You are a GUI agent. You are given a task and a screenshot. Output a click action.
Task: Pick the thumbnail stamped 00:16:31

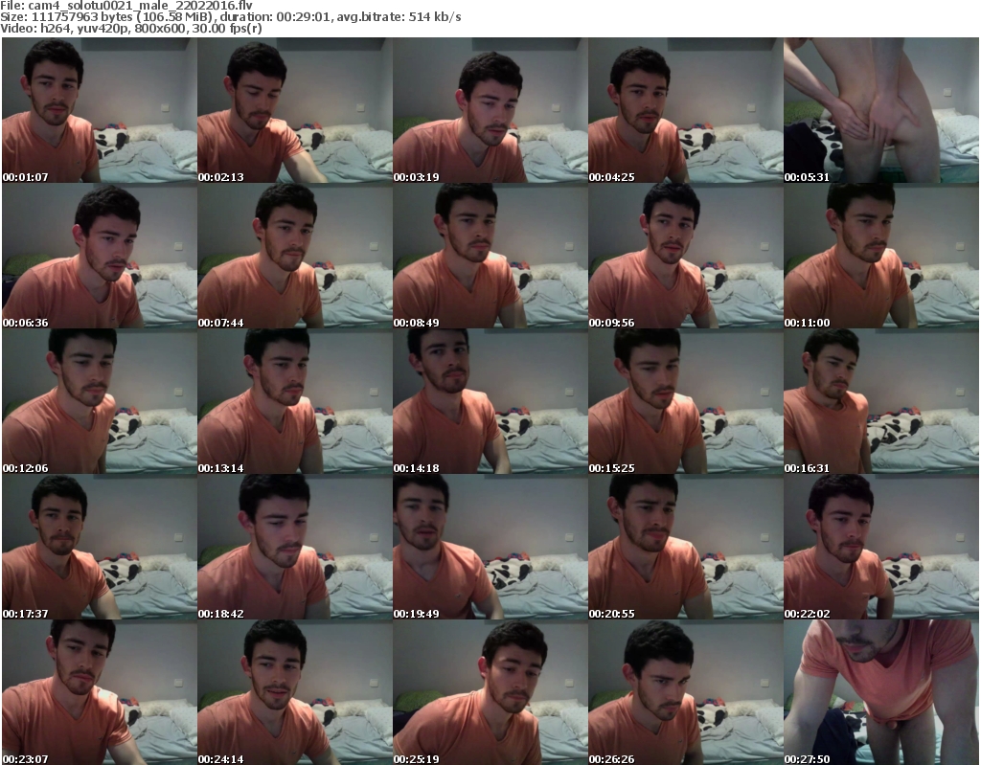[x=881, y=401]
